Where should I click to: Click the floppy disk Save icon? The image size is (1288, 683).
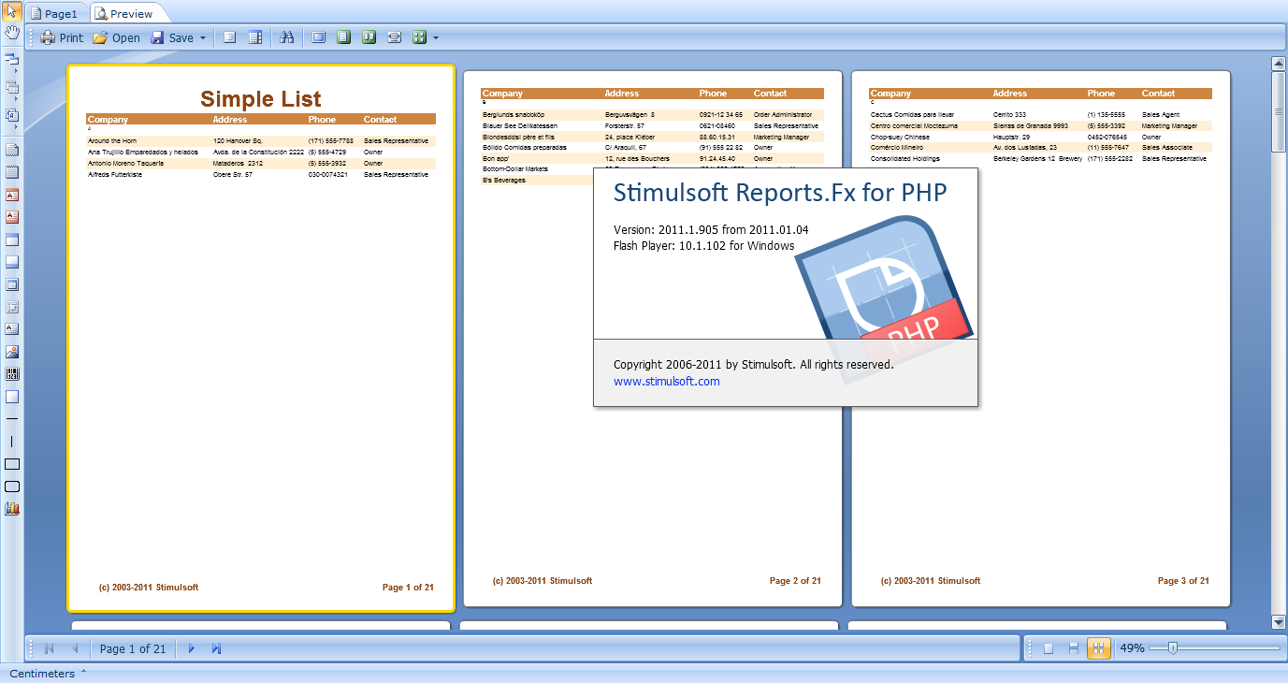(157, 37)
